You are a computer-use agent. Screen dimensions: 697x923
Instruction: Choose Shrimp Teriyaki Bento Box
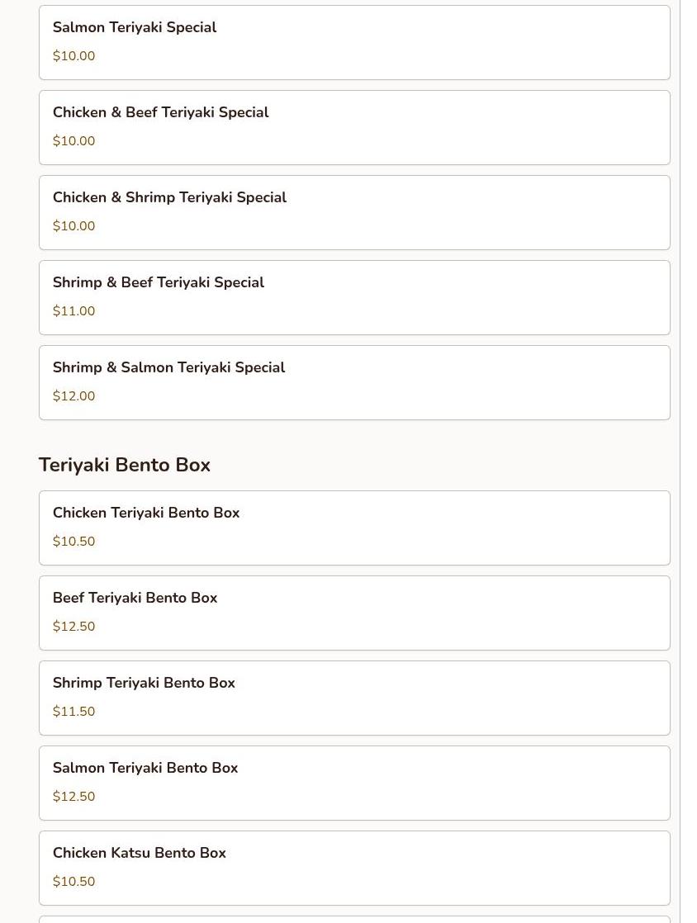tap(353, 698)
